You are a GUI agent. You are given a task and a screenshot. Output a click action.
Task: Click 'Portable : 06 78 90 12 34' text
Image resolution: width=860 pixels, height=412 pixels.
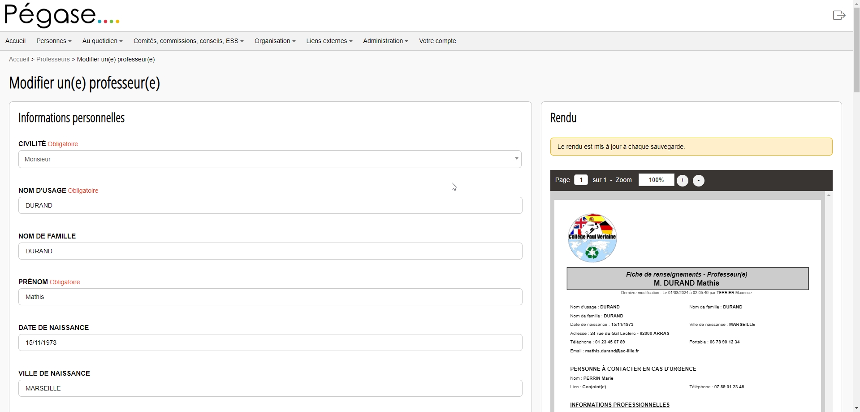(x=714, y=342)
